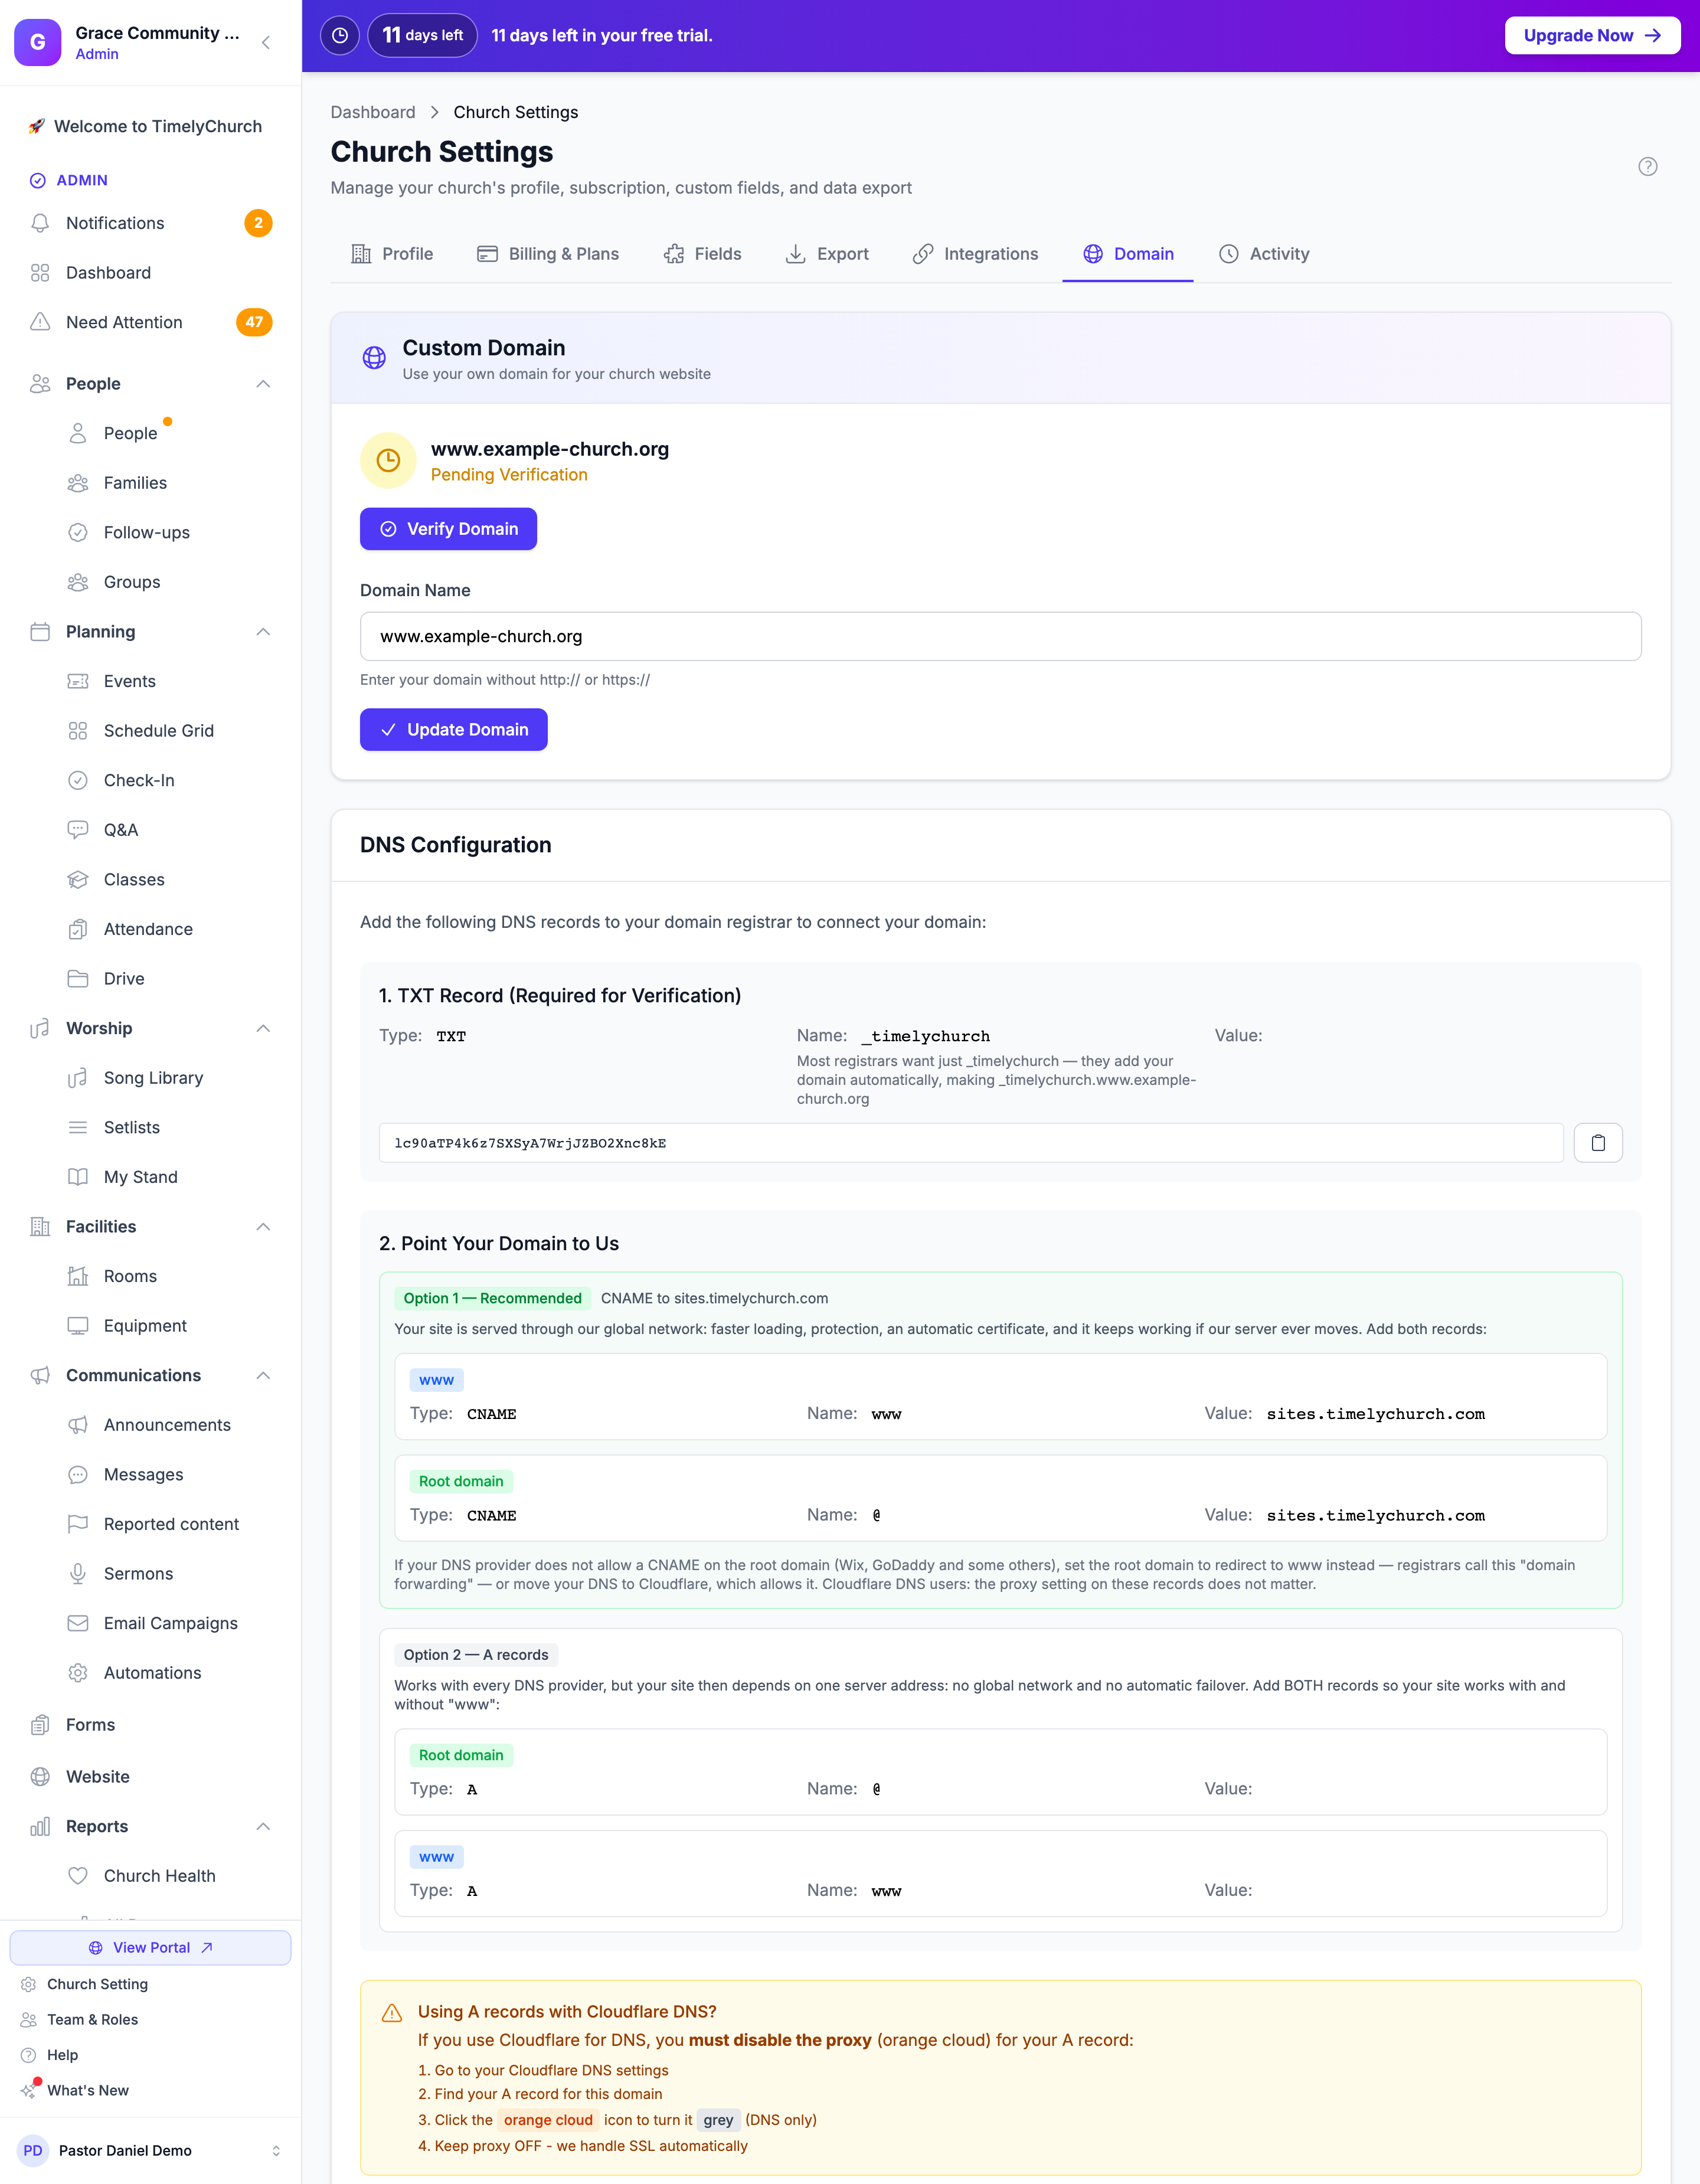Switch to the Integrations tab
Viewport: 1700px width, 2184px height.
pyautogui.click(x=975, y=254)
